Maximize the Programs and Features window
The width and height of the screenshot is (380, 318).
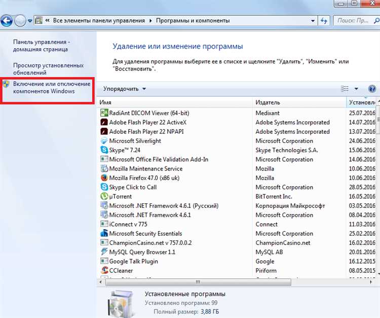tap(354, 4)
